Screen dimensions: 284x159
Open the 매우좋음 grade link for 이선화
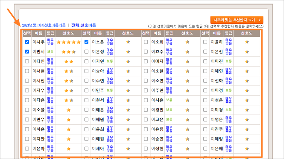tap(229, 81)
